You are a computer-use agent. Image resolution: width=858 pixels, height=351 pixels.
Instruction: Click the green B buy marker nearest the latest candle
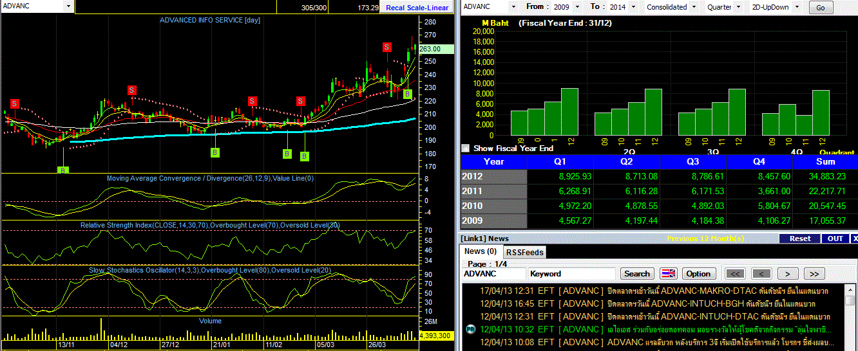[x=407, y=94]
